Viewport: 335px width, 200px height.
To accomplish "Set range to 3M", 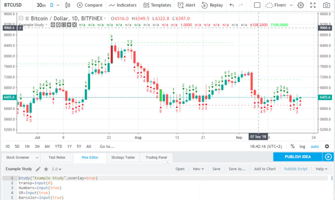I will [x=37, y=146].
